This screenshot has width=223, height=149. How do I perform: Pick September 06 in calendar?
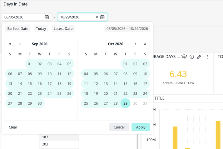coord(10,74)
